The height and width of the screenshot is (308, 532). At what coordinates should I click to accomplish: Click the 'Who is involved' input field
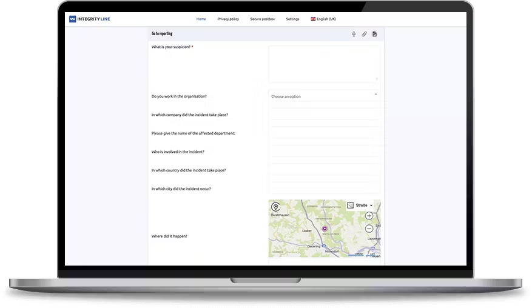coord(325,152)
